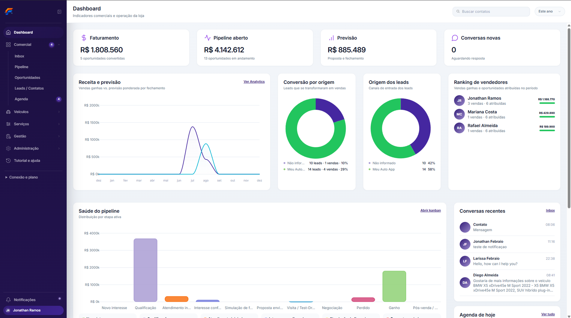571x318 pixels.
Task: Click the R$ 1.808.560 Faturamento value
Action: [101, 50]
